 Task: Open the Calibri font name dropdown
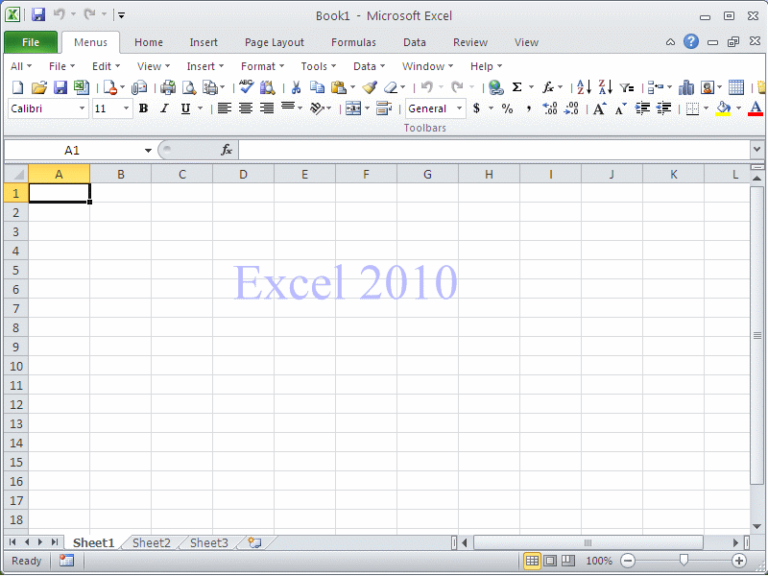pyautogui.click(x=82, y=108)
